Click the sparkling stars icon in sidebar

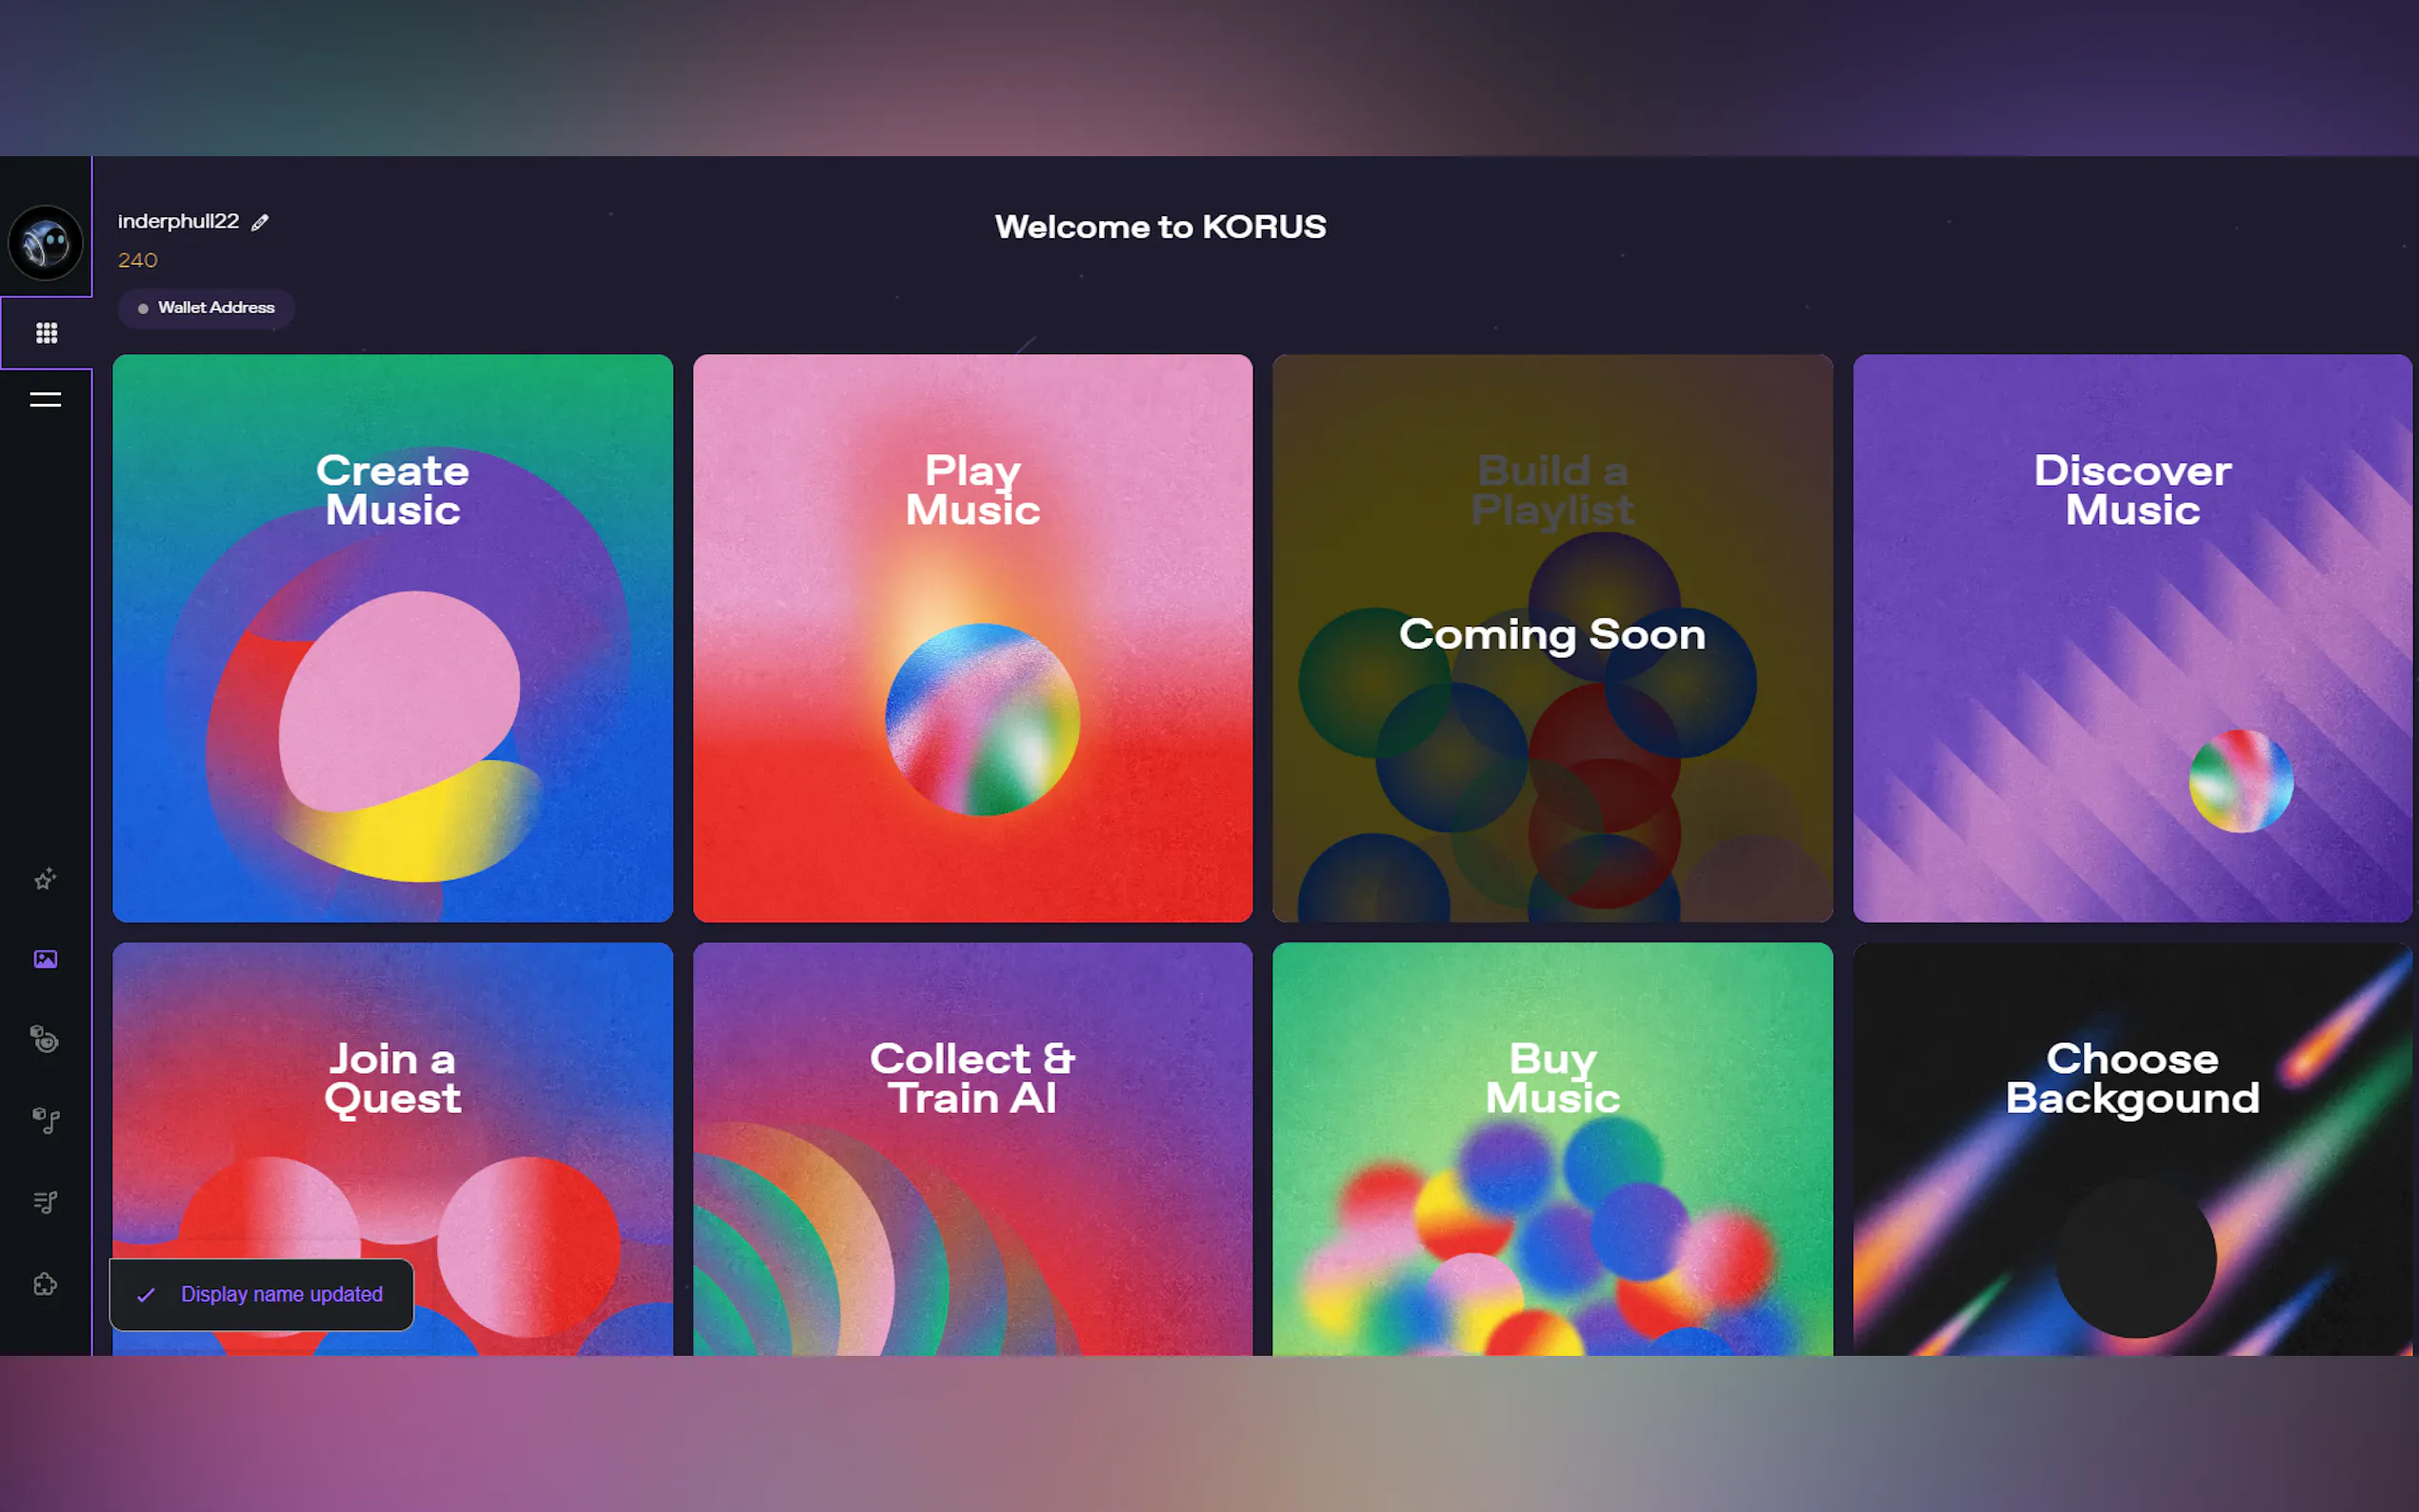click(45, 879)
